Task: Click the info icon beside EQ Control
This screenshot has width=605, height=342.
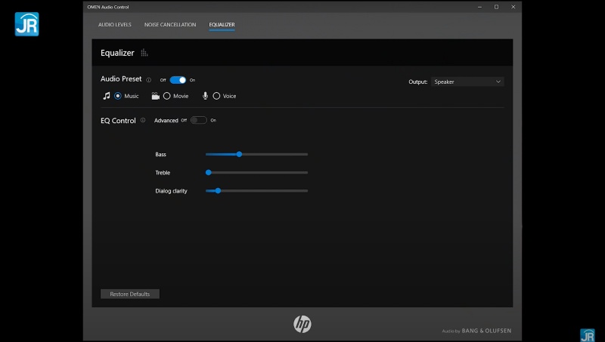Action: tap(143, 120)
